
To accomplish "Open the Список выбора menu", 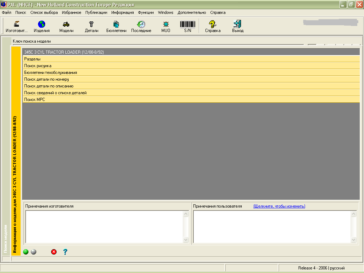I will pos(44,12).
